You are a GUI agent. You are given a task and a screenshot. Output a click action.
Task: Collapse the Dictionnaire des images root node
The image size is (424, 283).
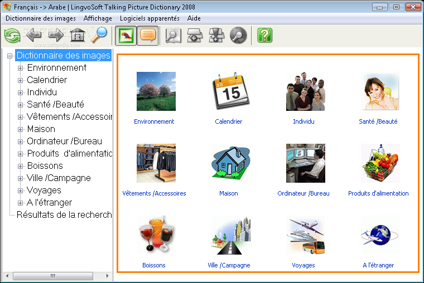tap(9, 56)
